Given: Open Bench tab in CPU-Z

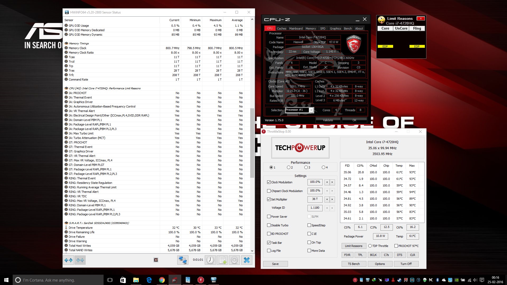Looking at the screenshot, I should pyautogui.click(x=348, y=29).
